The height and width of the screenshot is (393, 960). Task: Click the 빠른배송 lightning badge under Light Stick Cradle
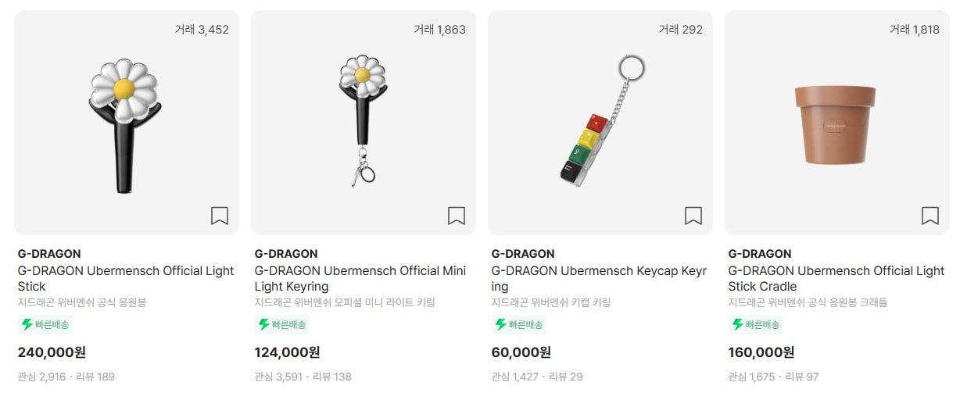click(756, 324)
